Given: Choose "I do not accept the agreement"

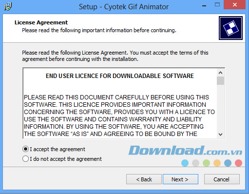Looking at the screenshot, I should point(62,159).
